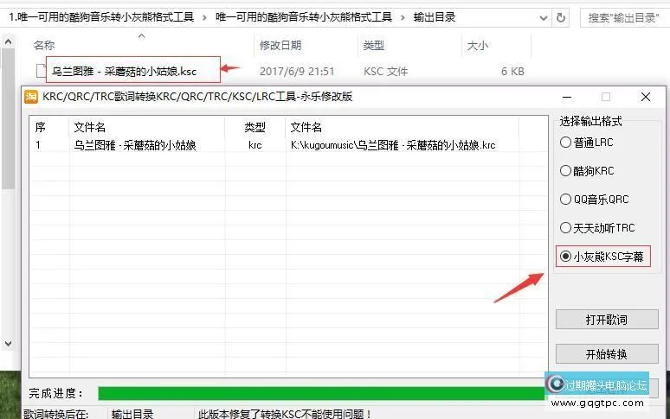Click the 歌词转换后在: status bar label
670x419 pixels.
click(56, 414)
